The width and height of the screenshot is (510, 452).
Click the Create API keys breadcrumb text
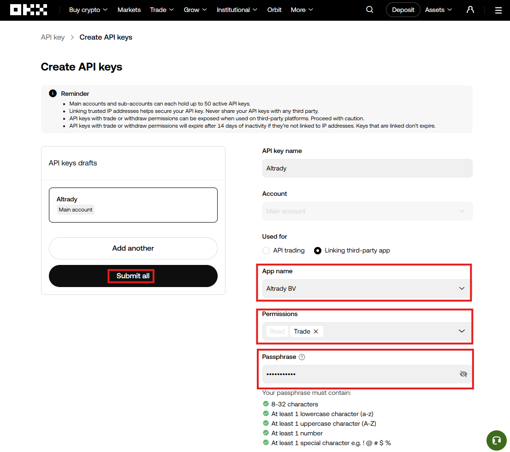tap(106, 37)
